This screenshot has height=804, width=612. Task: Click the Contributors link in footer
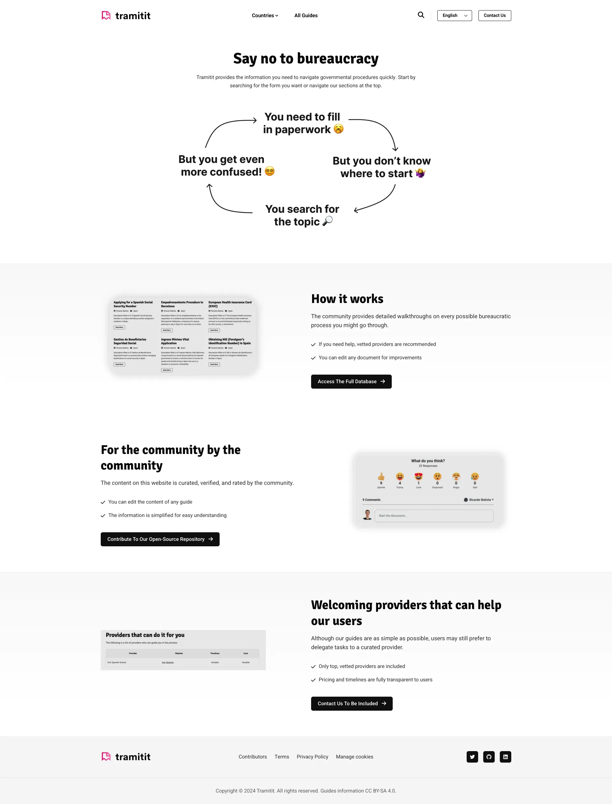[x=253, y=757]
